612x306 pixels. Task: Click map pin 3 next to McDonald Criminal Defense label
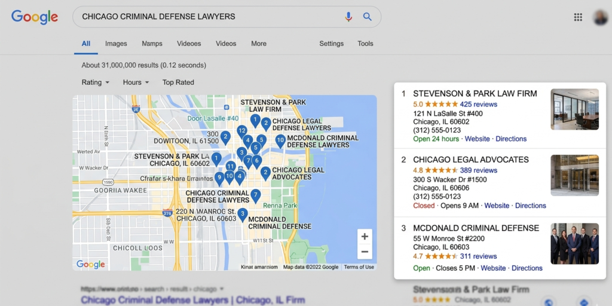click(x=243, y=215)
